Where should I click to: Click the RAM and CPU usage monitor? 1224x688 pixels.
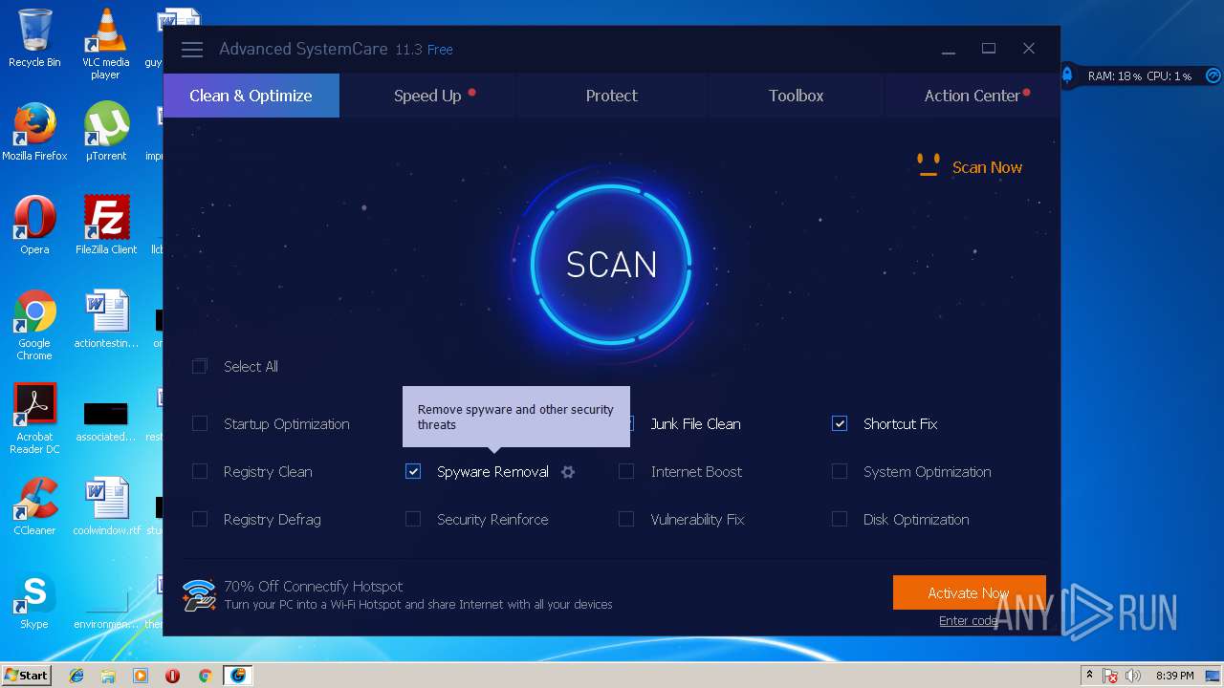(x=1140, y=75)
